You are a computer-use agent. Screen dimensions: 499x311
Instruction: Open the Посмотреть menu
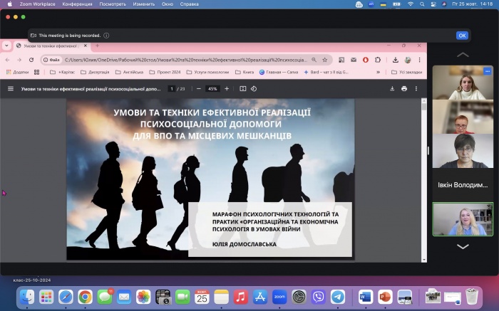(x=113, y=4)
